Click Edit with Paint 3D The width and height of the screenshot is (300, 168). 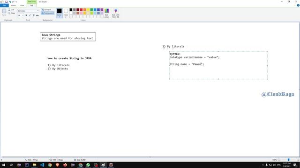point(116,13)
